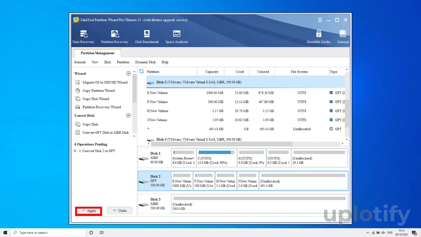This screenshot has width=421, height=237.
Task: Select Convert GPT Disk to MBR Disk
Action: 105,133
